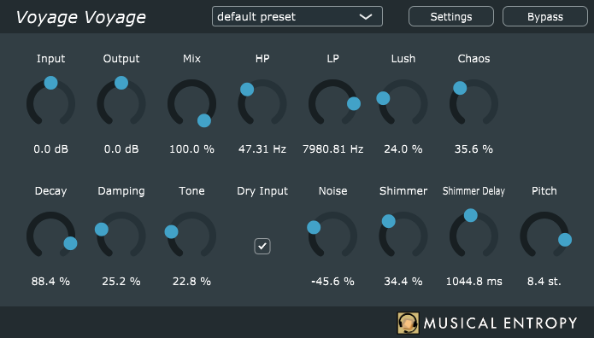Click the Voyage Voyage plugin title

point(80,17)
